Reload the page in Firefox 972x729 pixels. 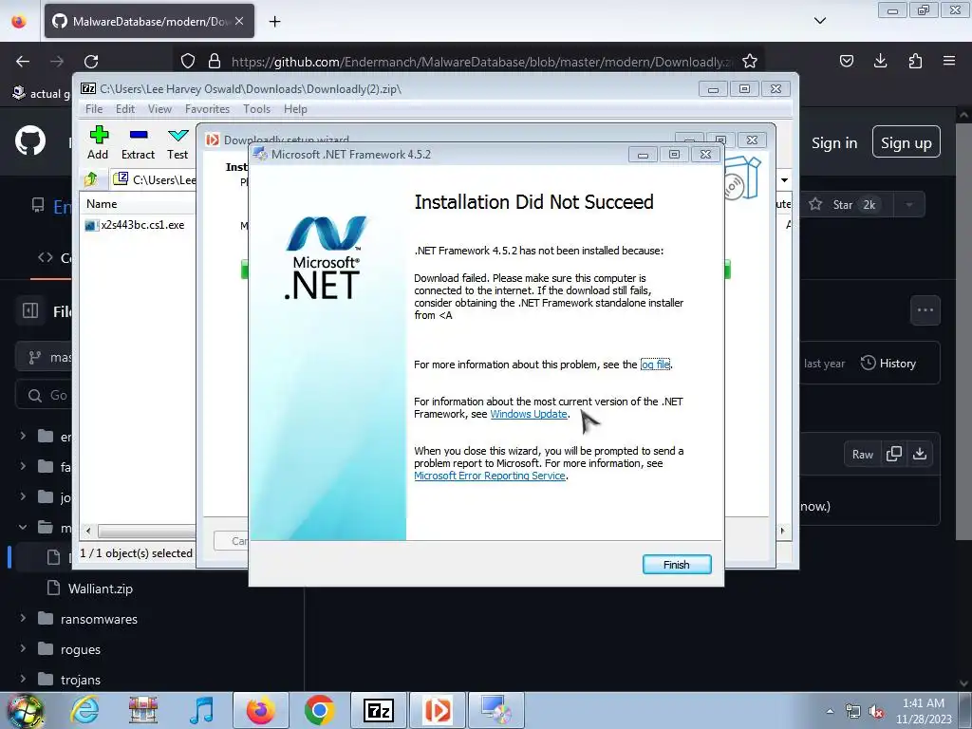[91, 62]
